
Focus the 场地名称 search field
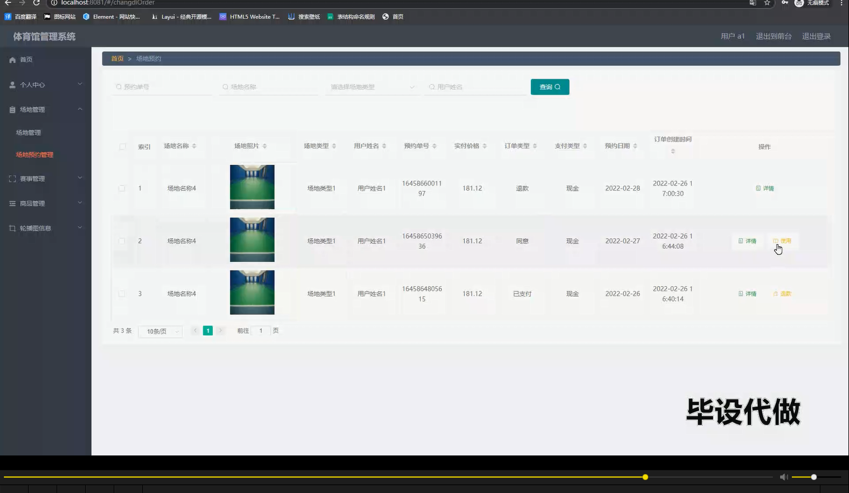269,87
